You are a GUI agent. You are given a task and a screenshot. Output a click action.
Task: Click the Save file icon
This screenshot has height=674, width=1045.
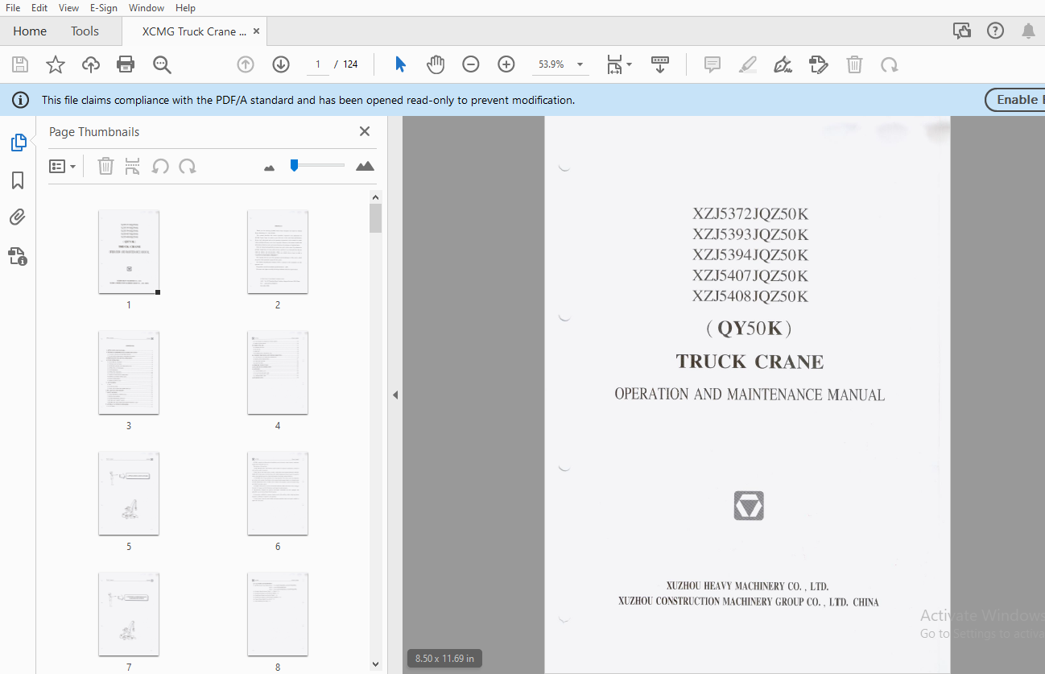20,64
